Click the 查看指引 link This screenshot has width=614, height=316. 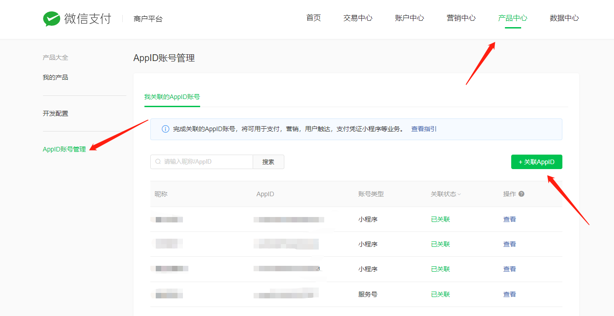(x=424, y=129)
